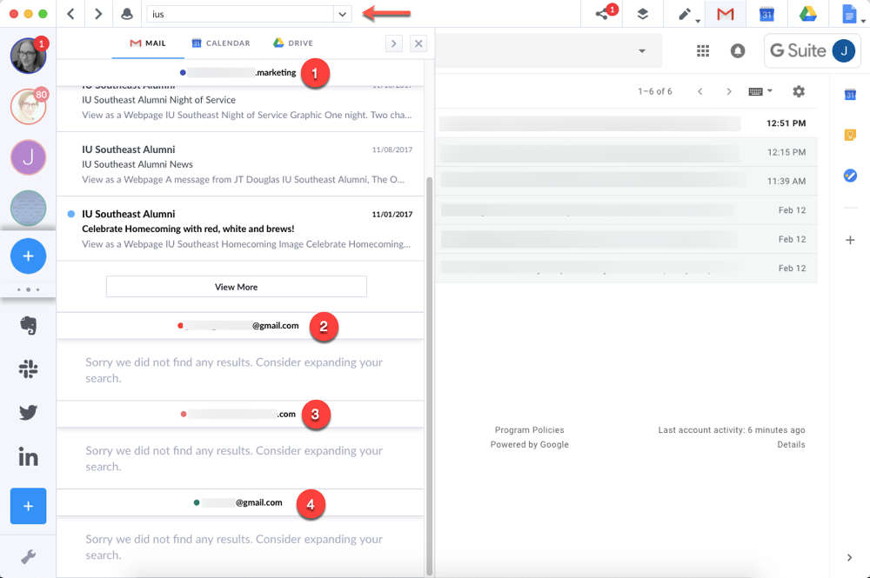The image size is (870, 578).
Task: Open the keyboard input tools dropdown
Action: coord(760,91)
